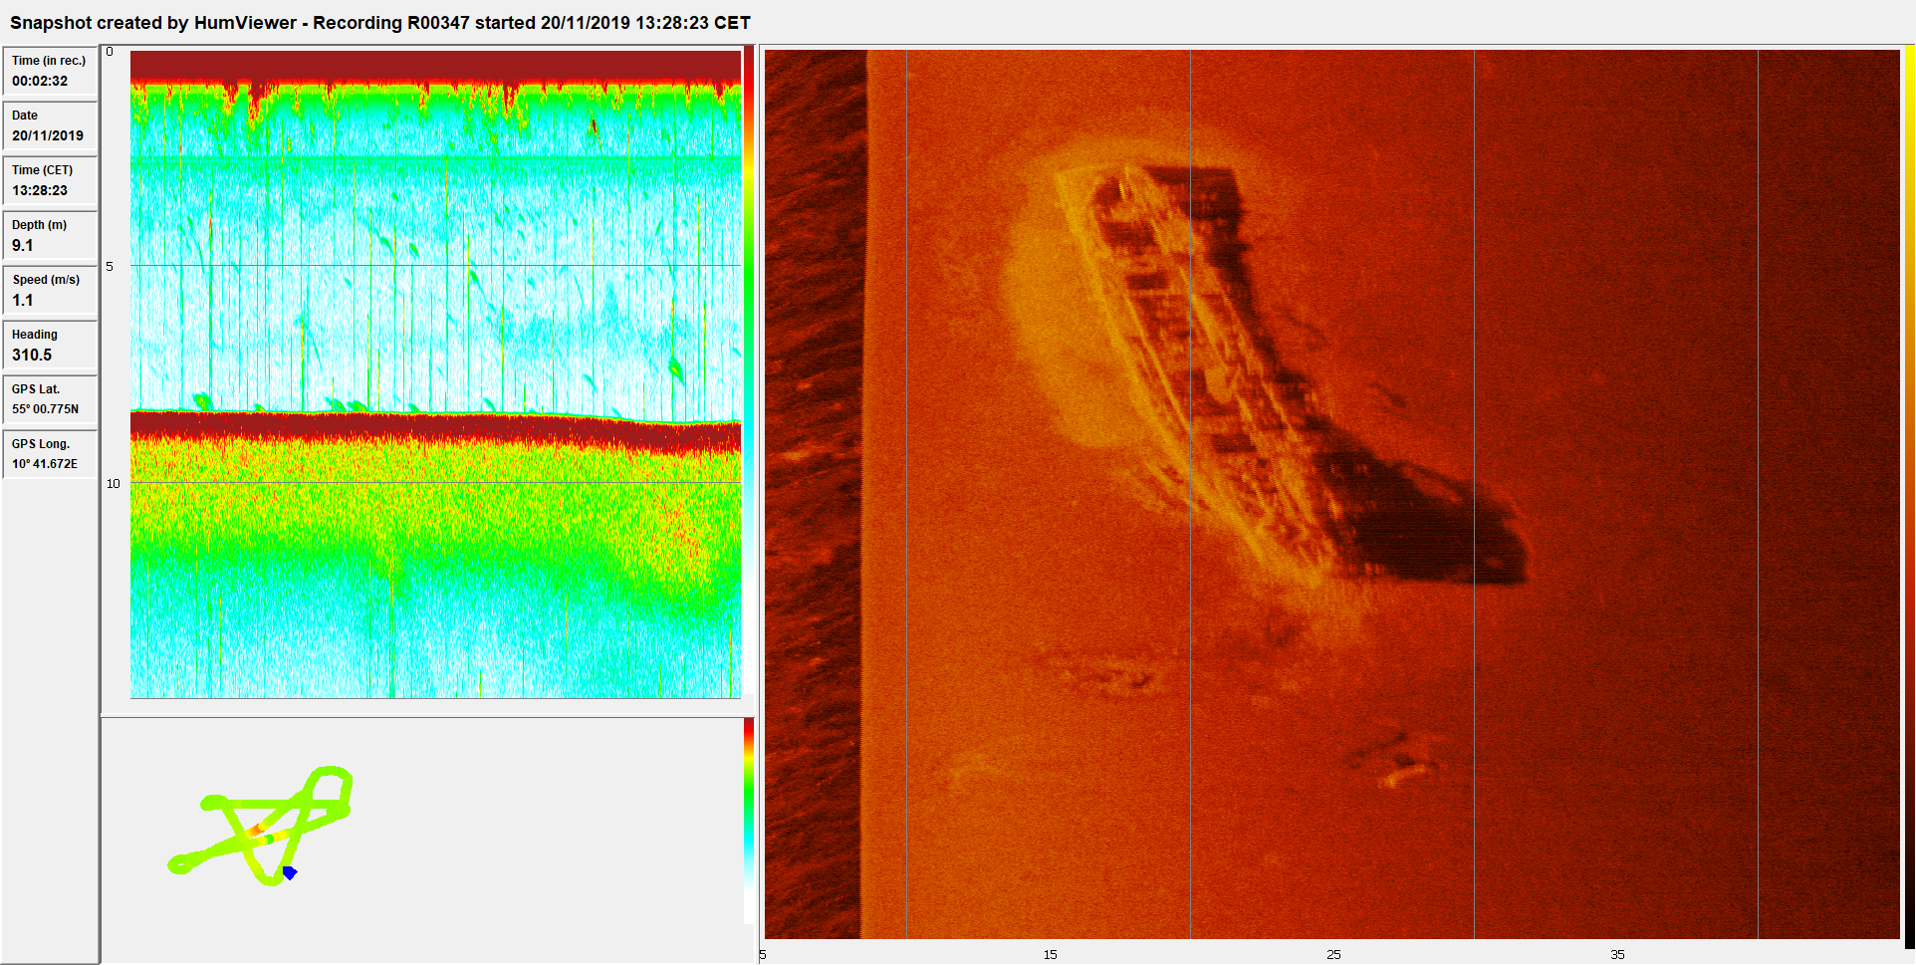Screen dimensions: 1916x965
Task: Click the Heading value 310.5
Action: point(33,355)
